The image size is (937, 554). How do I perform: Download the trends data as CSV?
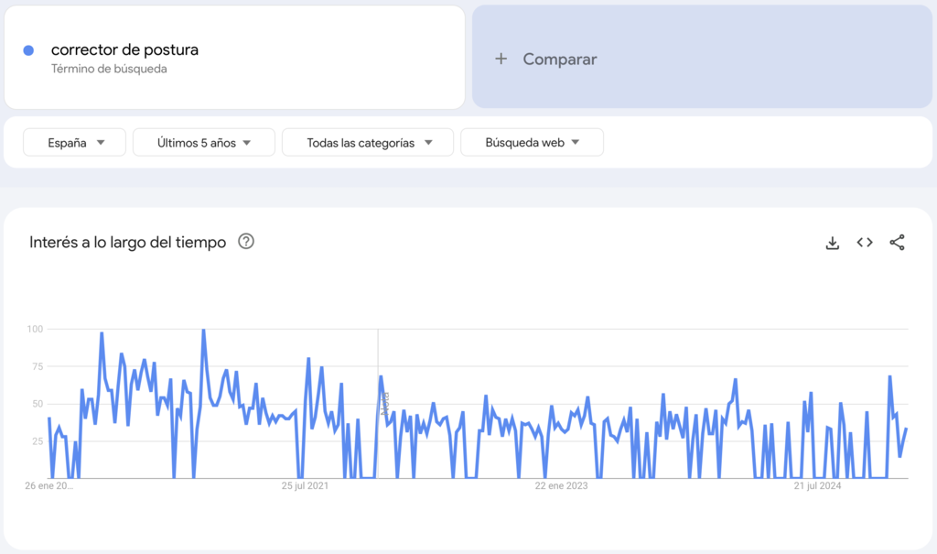tap(832, 242)
